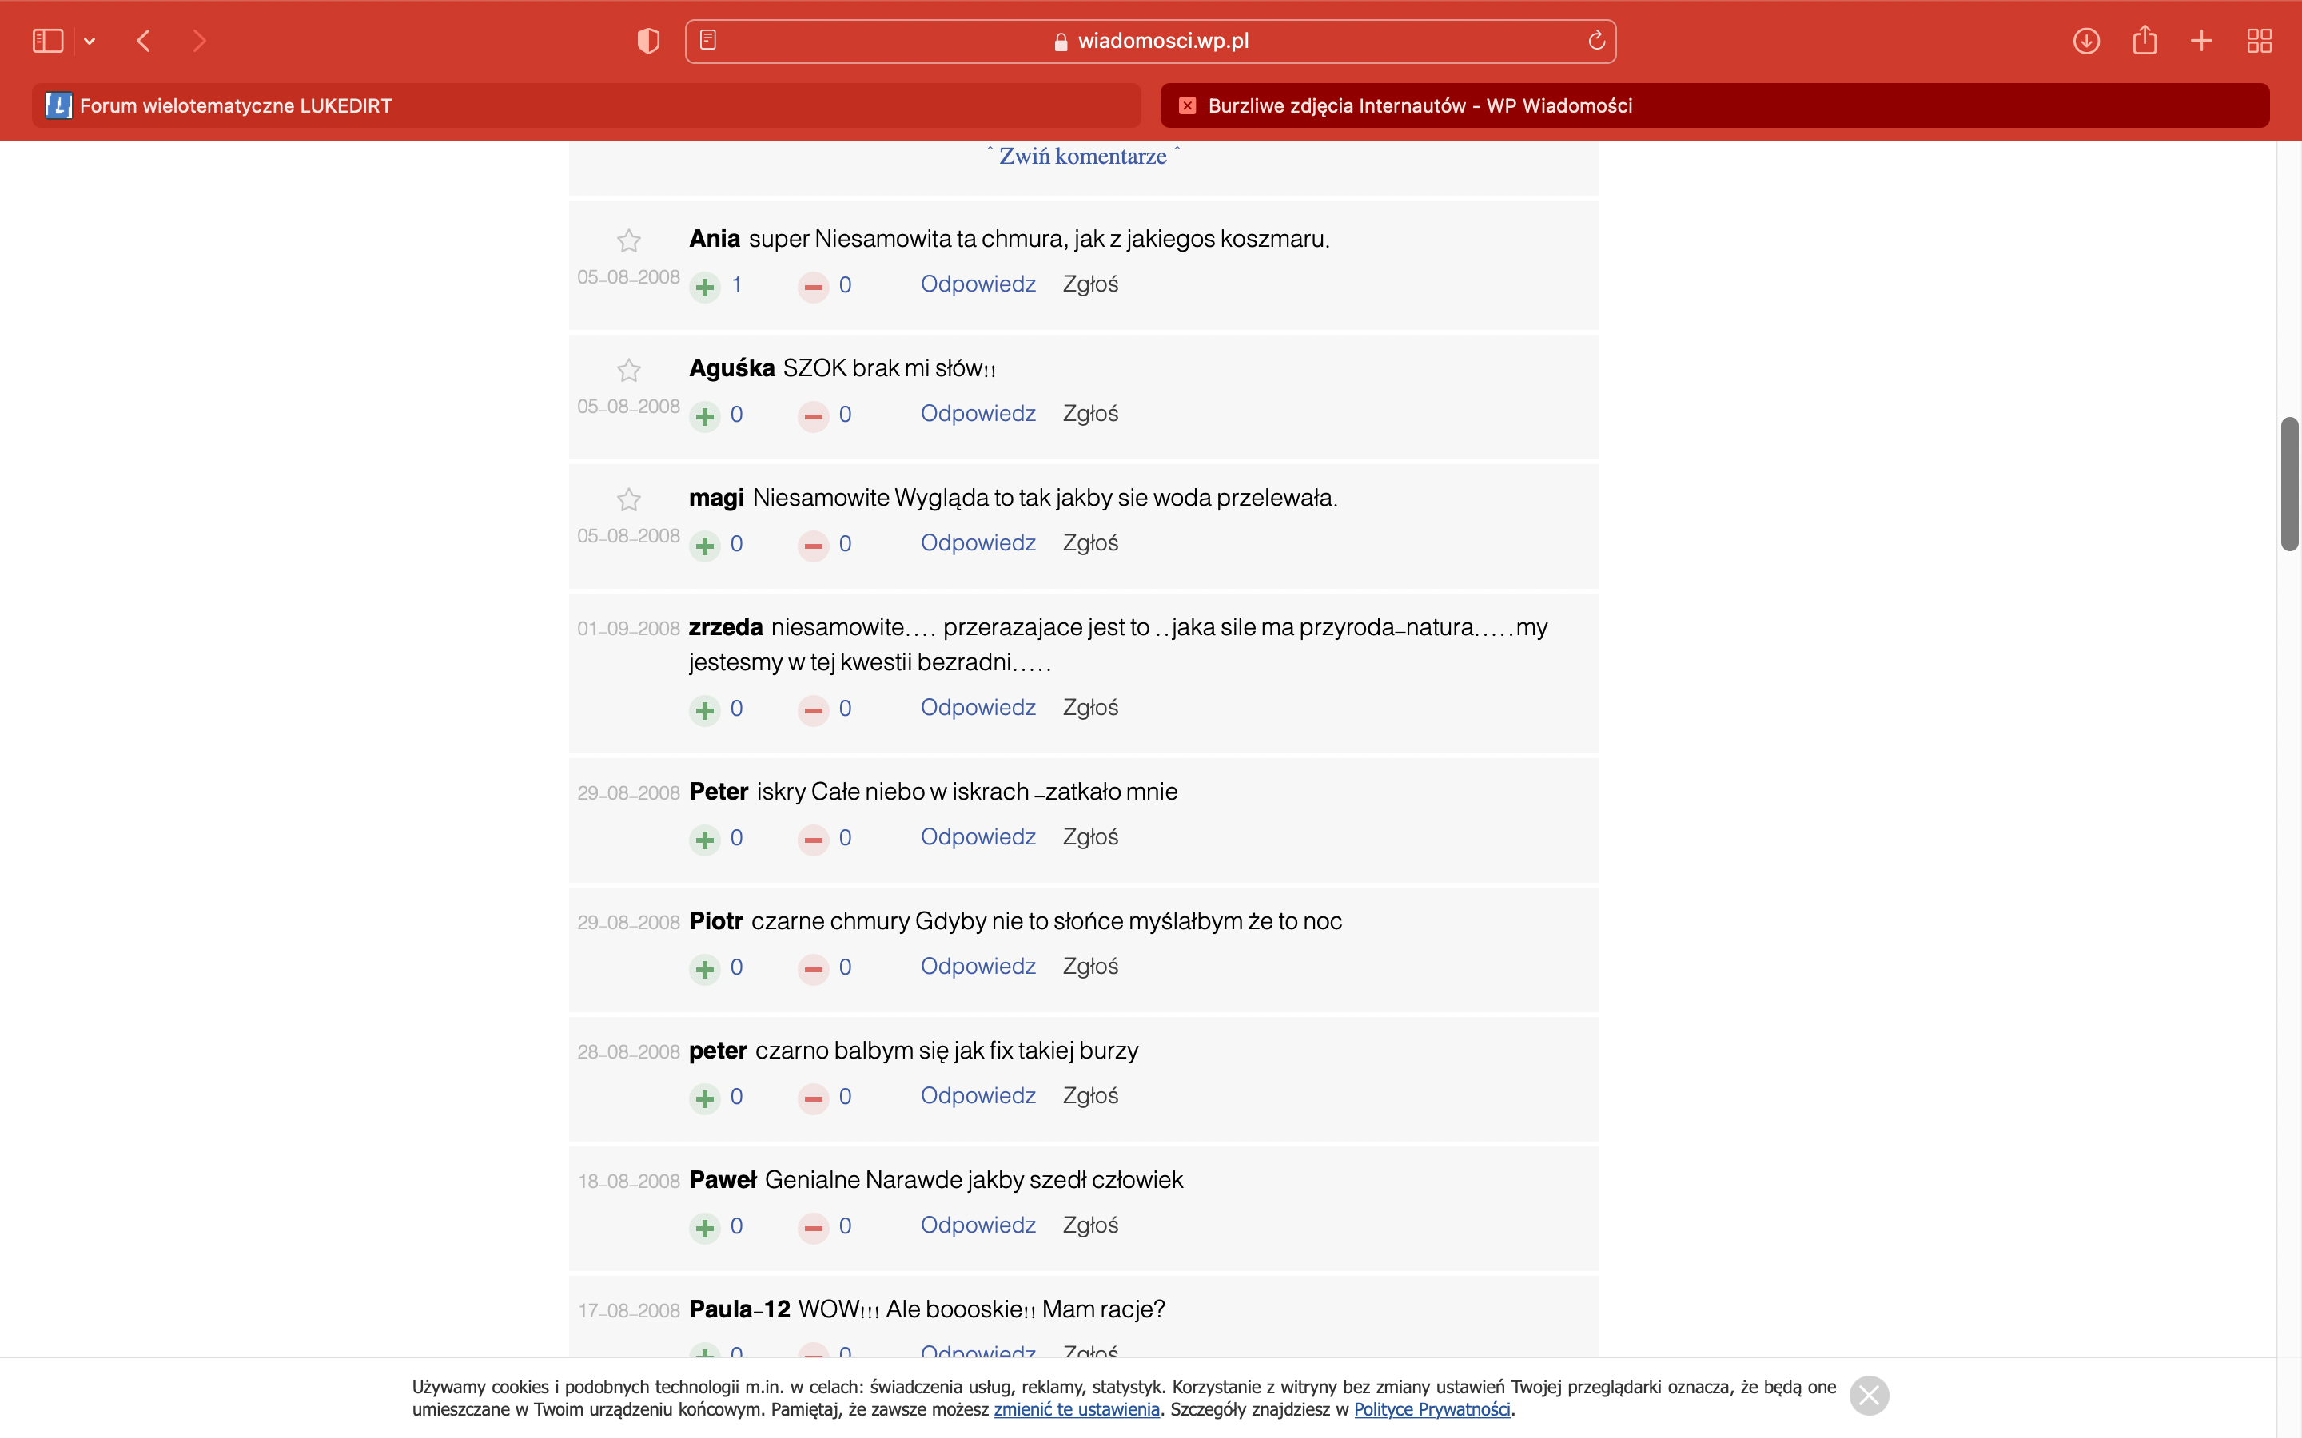The image size is (2302, 1438).
Task: Upvote Ania's comment with the green plus
Action: (705, 286)
